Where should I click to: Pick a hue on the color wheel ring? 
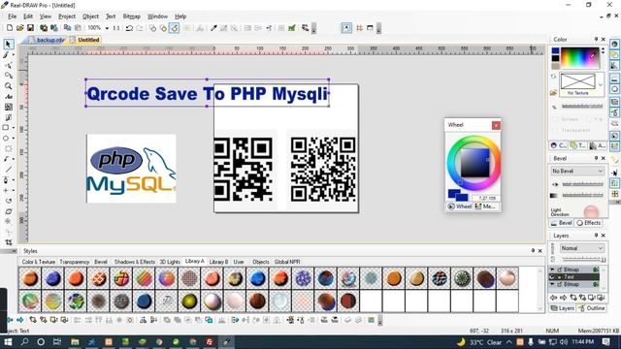click(x=474, y=139)
